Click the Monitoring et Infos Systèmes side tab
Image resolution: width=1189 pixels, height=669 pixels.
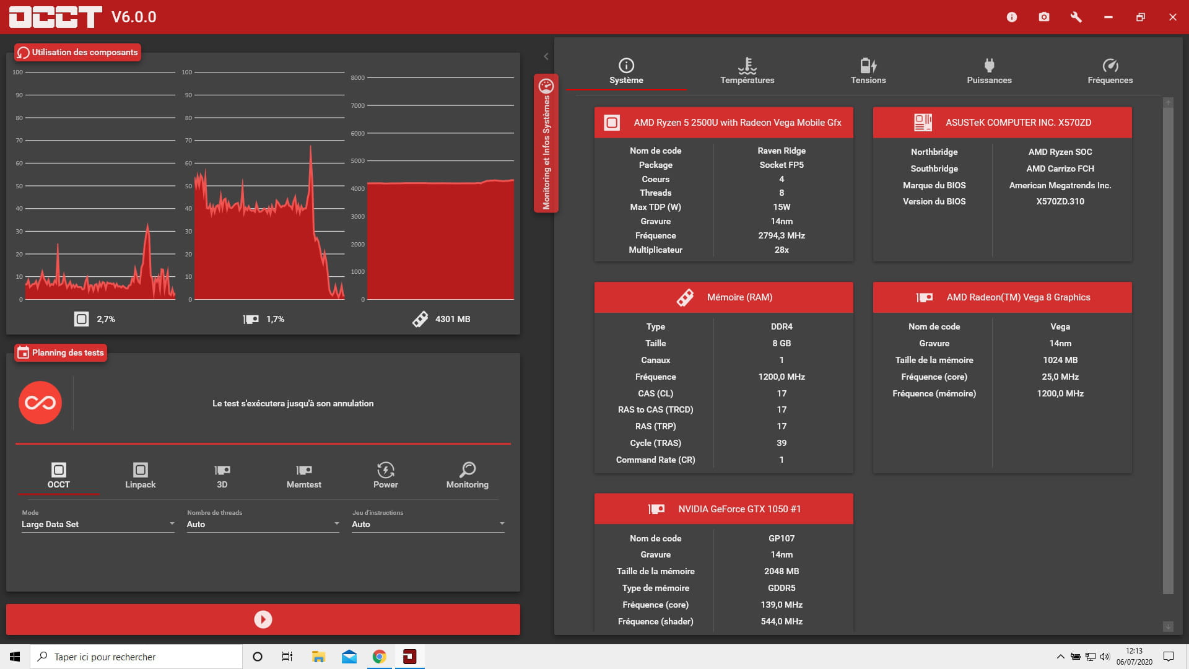[546, 144]
